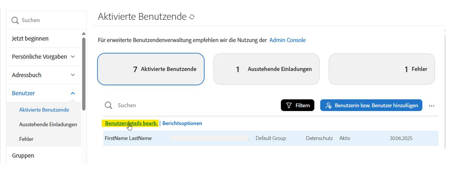
Task: Open the Jetzt beginnen menu item
Action: point(30,39)
